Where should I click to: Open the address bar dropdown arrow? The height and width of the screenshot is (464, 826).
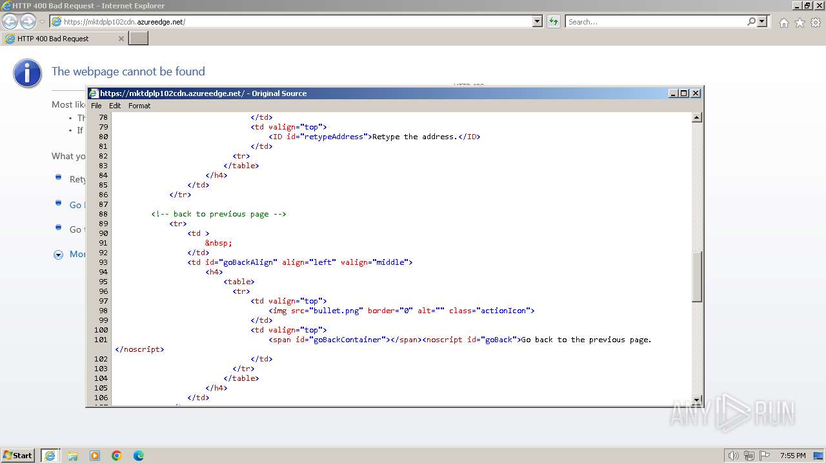(538, 22)
